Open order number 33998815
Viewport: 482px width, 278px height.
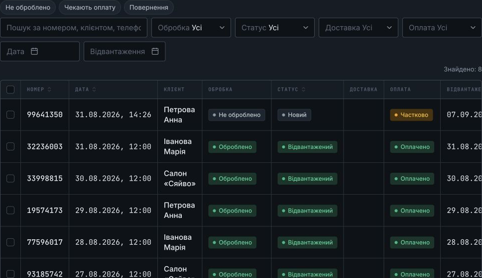(x=45, y=178)
